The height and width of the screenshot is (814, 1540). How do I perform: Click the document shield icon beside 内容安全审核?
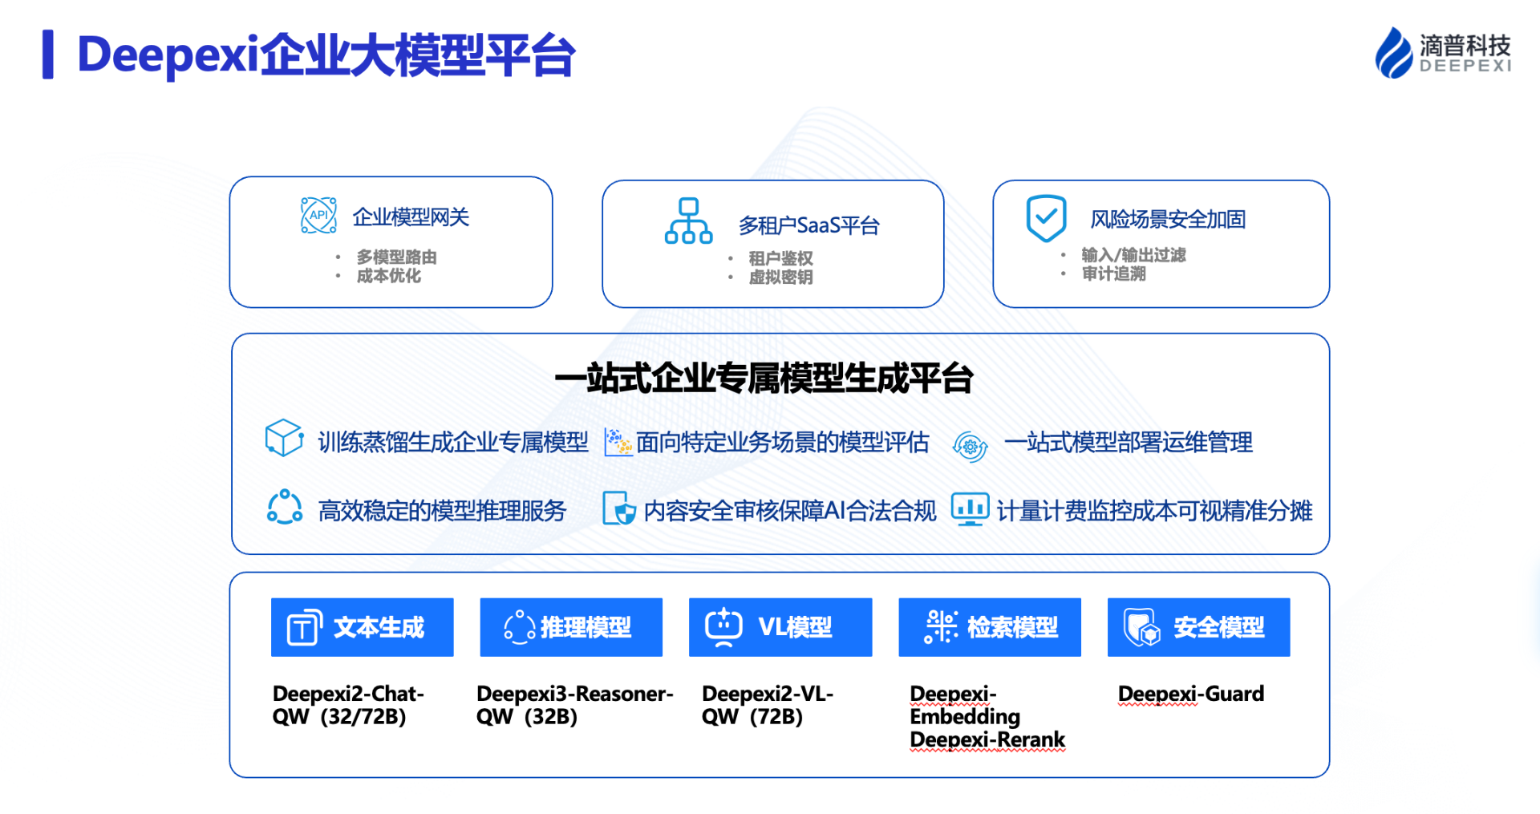pos(619,508)
